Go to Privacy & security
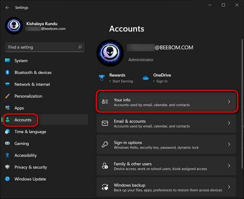The height and width of the screenshot is (199, 244). (x=45, y=167)
